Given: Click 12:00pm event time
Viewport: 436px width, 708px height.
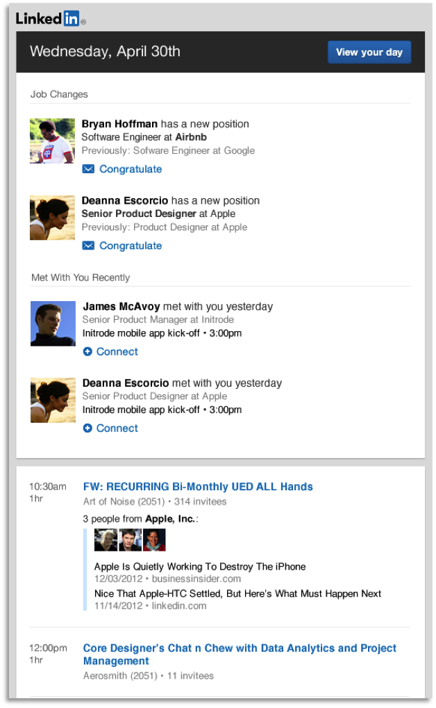Looking at the screenshot, I should tap(48, 648).
